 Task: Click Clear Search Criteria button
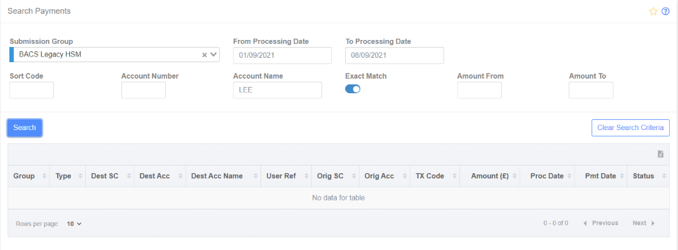tap(630, 128)
